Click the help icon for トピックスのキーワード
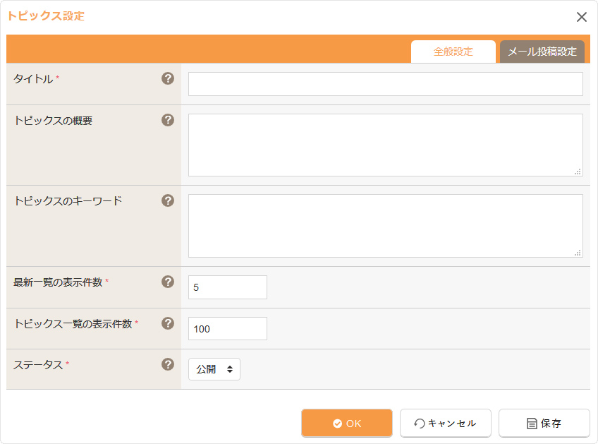Screen dimensions: 598x444 point(168,200)
